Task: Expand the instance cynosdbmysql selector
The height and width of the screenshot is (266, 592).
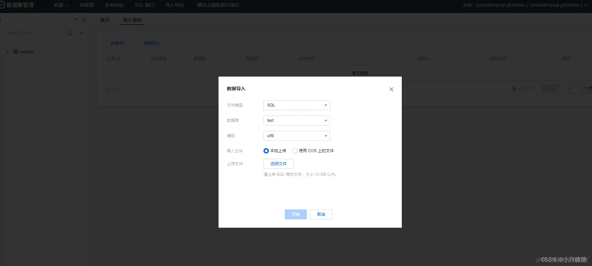Action: coord(525,5)
